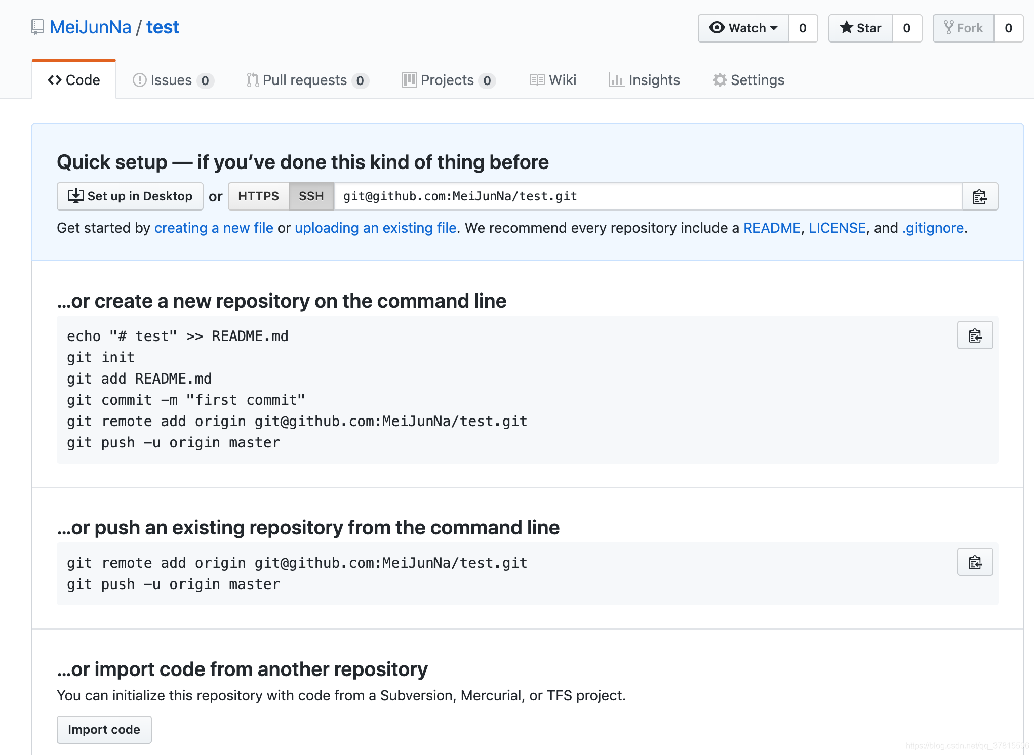Follow the uploading an existing file link

tap(376, 228)
